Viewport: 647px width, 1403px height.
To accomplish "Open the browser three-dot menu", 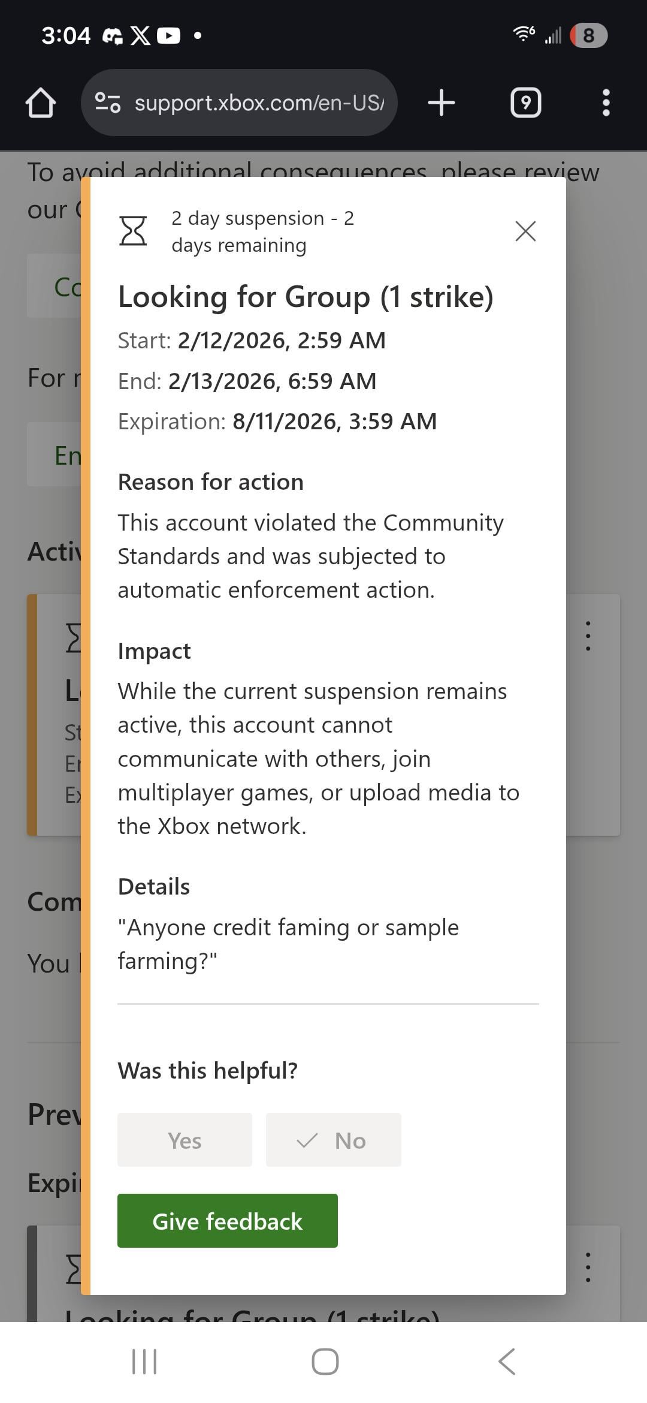I will tap(606, 103).
